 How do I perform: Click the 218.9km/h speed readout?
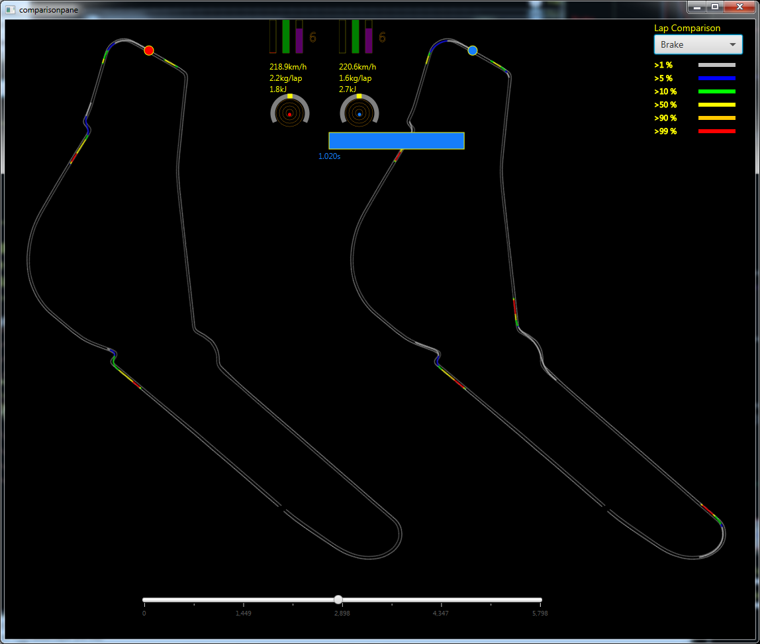coord(288,67)
